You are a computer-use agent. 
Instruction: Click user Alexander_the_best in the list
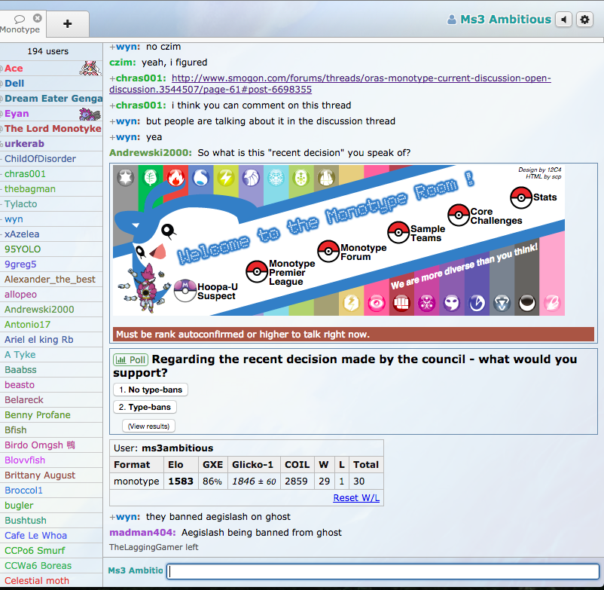pos(51,279)
